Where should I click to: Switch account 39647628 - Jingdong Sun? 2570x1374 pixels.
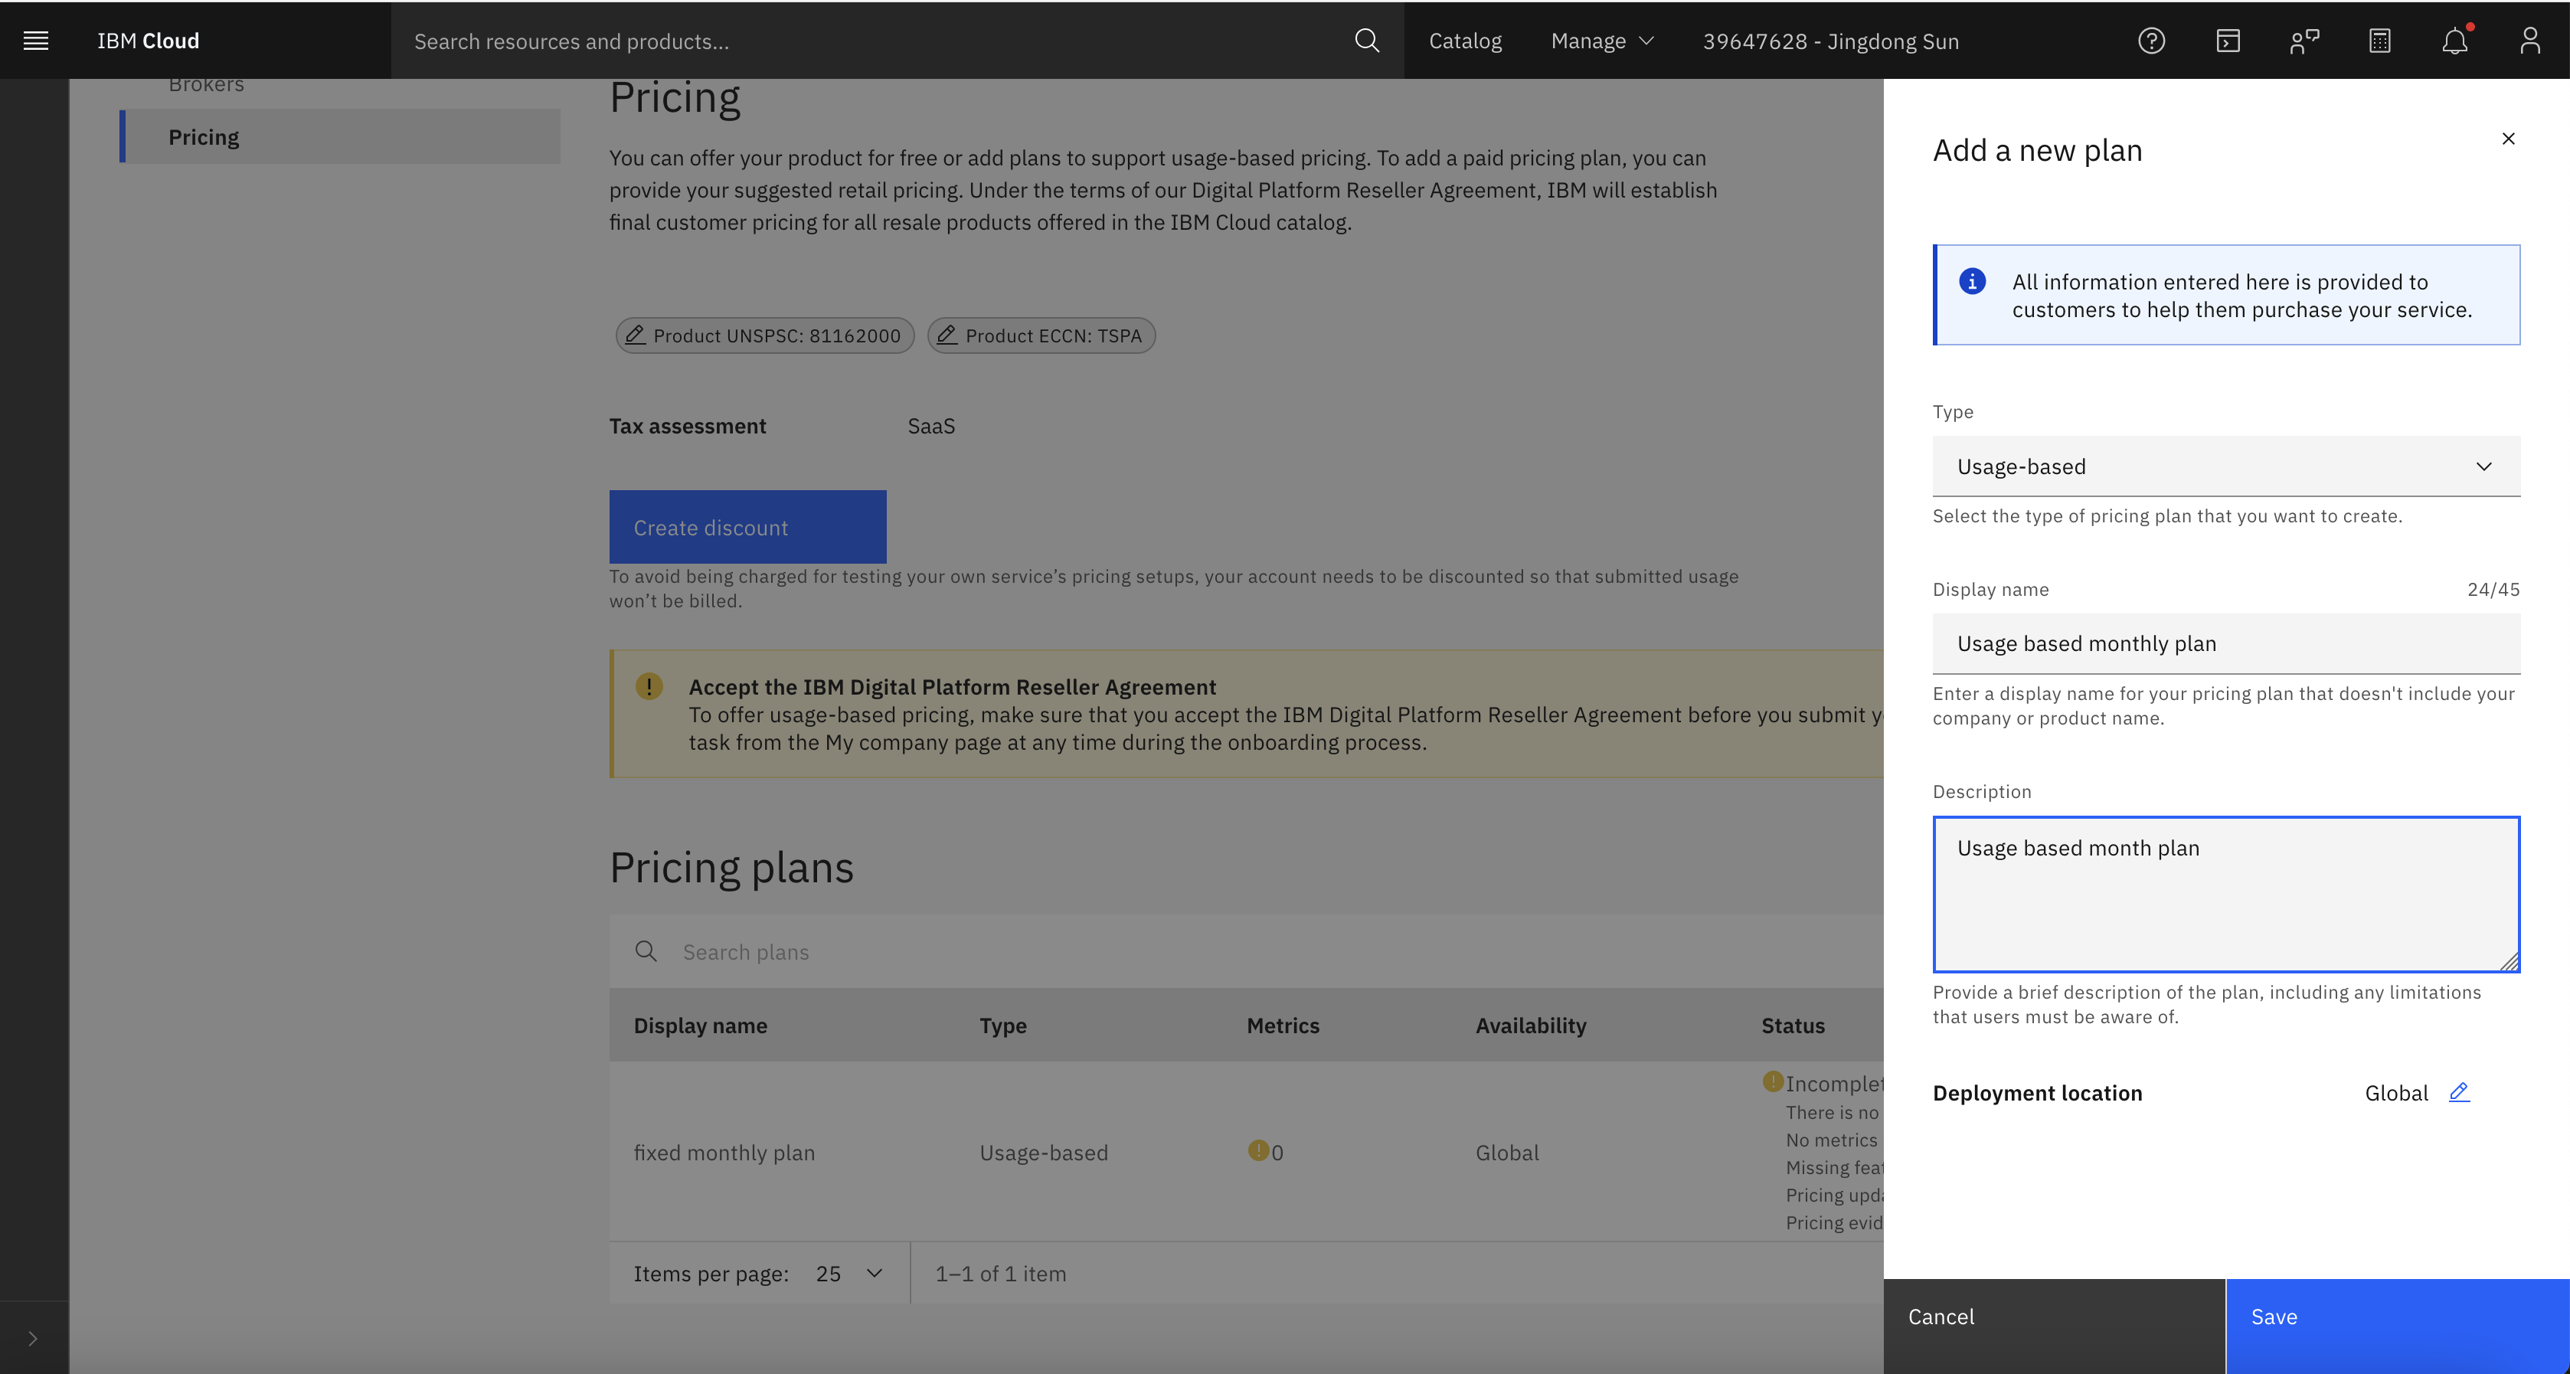[x=1831, y=41]
